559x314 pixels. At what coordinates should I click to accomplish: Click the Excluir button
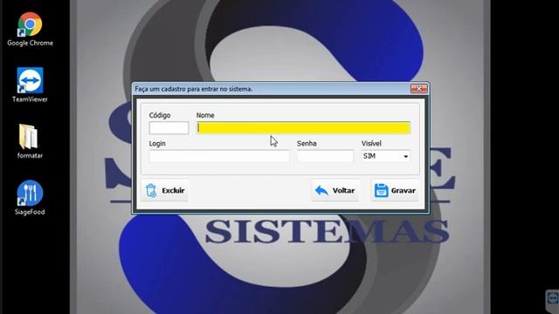coord(165,190)
